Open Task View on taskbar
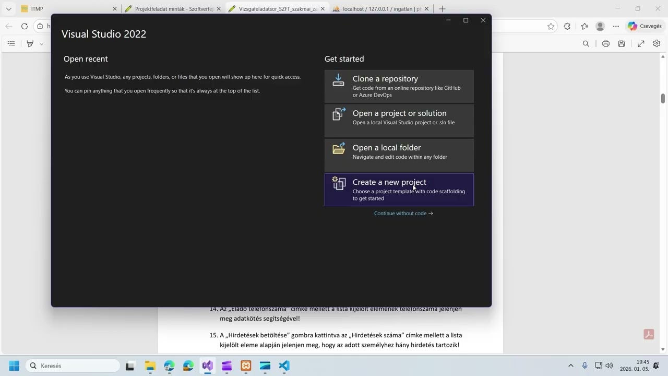 [130, 366]
